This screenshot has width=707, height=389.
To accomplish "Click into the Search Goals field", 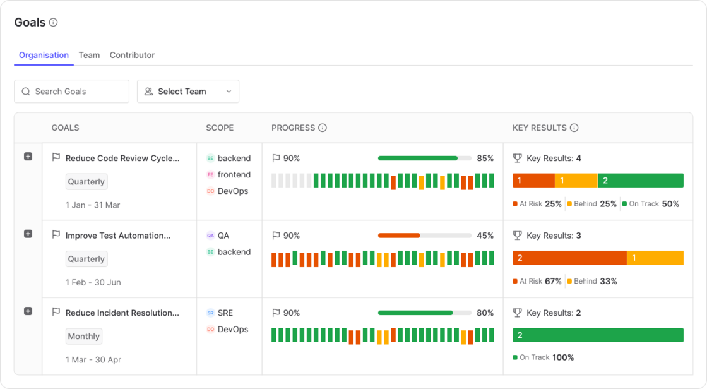I will coord(72,92).
